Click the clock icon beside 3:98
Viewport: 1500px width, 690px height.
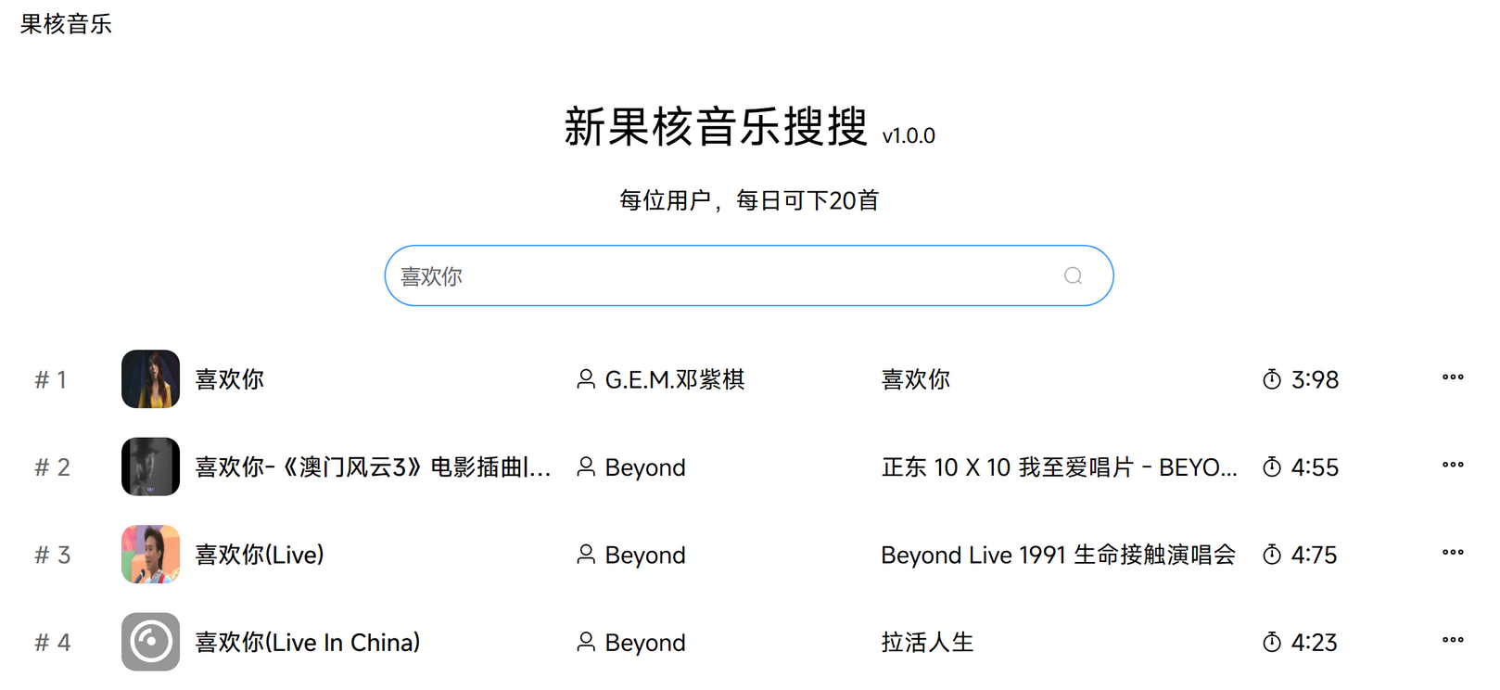(1272, 379)
